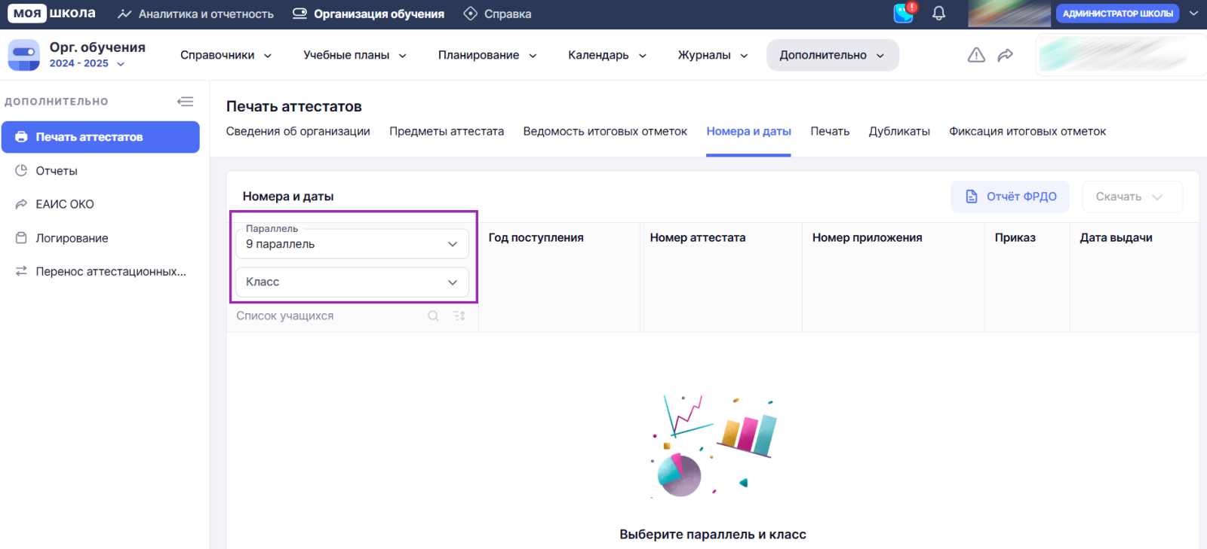Click the warning triangle icon

(x=976, y=55)
